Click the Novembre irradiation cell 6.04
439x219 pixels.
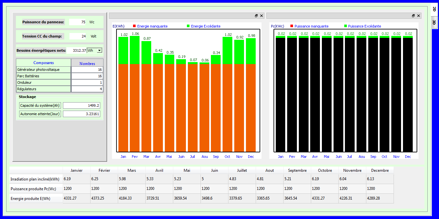pyautogui.click(x=352, y=179)
